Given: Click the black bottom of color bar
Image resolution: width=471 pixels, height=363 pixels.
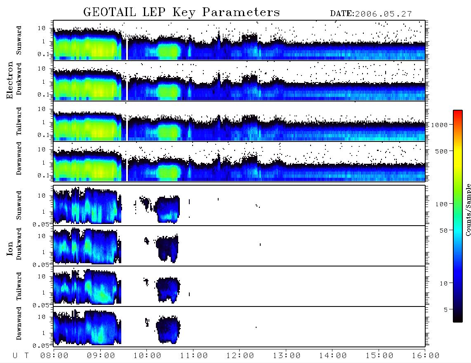Looking at the screenshot, I should pyautogui.click(x=458, y=319).
